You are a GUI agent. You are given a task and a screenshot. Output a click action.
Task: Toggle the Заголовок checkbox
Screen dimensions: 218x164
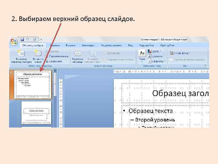[104, 53]
